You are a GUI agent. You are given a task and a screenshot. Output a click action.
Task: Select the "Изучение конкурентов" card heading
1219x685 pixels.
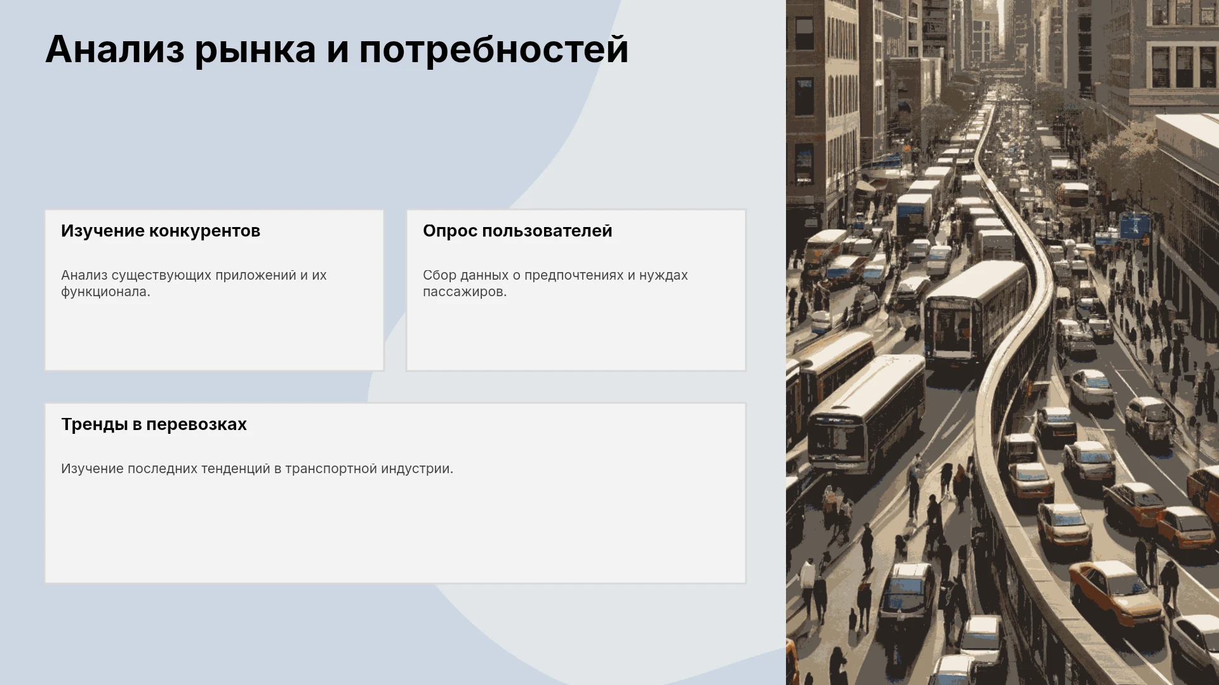(x=161, y=231)
